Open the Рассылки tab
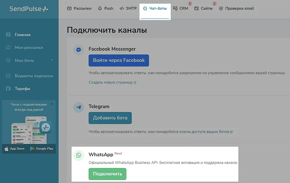This screenshot has width=290, height=183. point(79,9)
